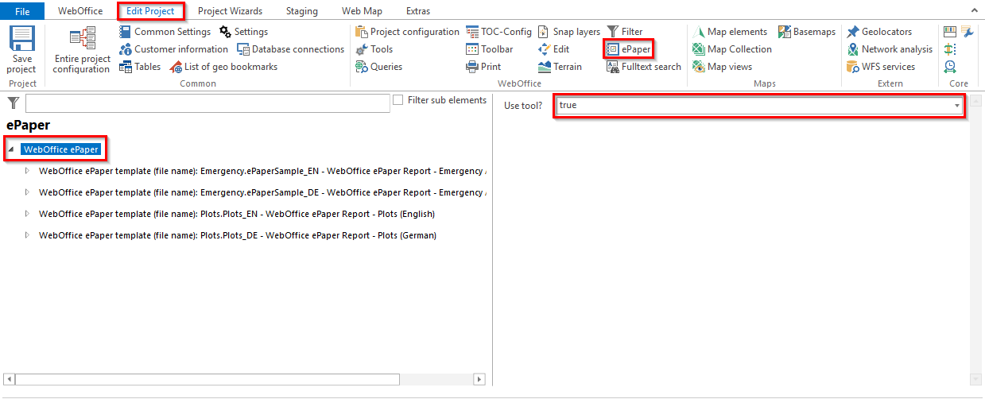Image resolution: width=985 pixels, height=399 pixels.
Task: Open Map Collection
Action: [732, 49]
